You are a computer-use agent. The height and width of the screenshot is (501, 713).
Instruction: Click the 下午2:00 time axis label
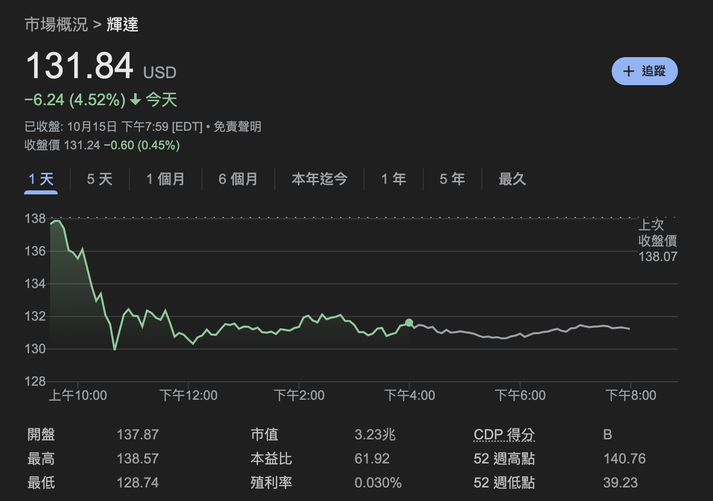pyautogui.click(x=299, y=395)
